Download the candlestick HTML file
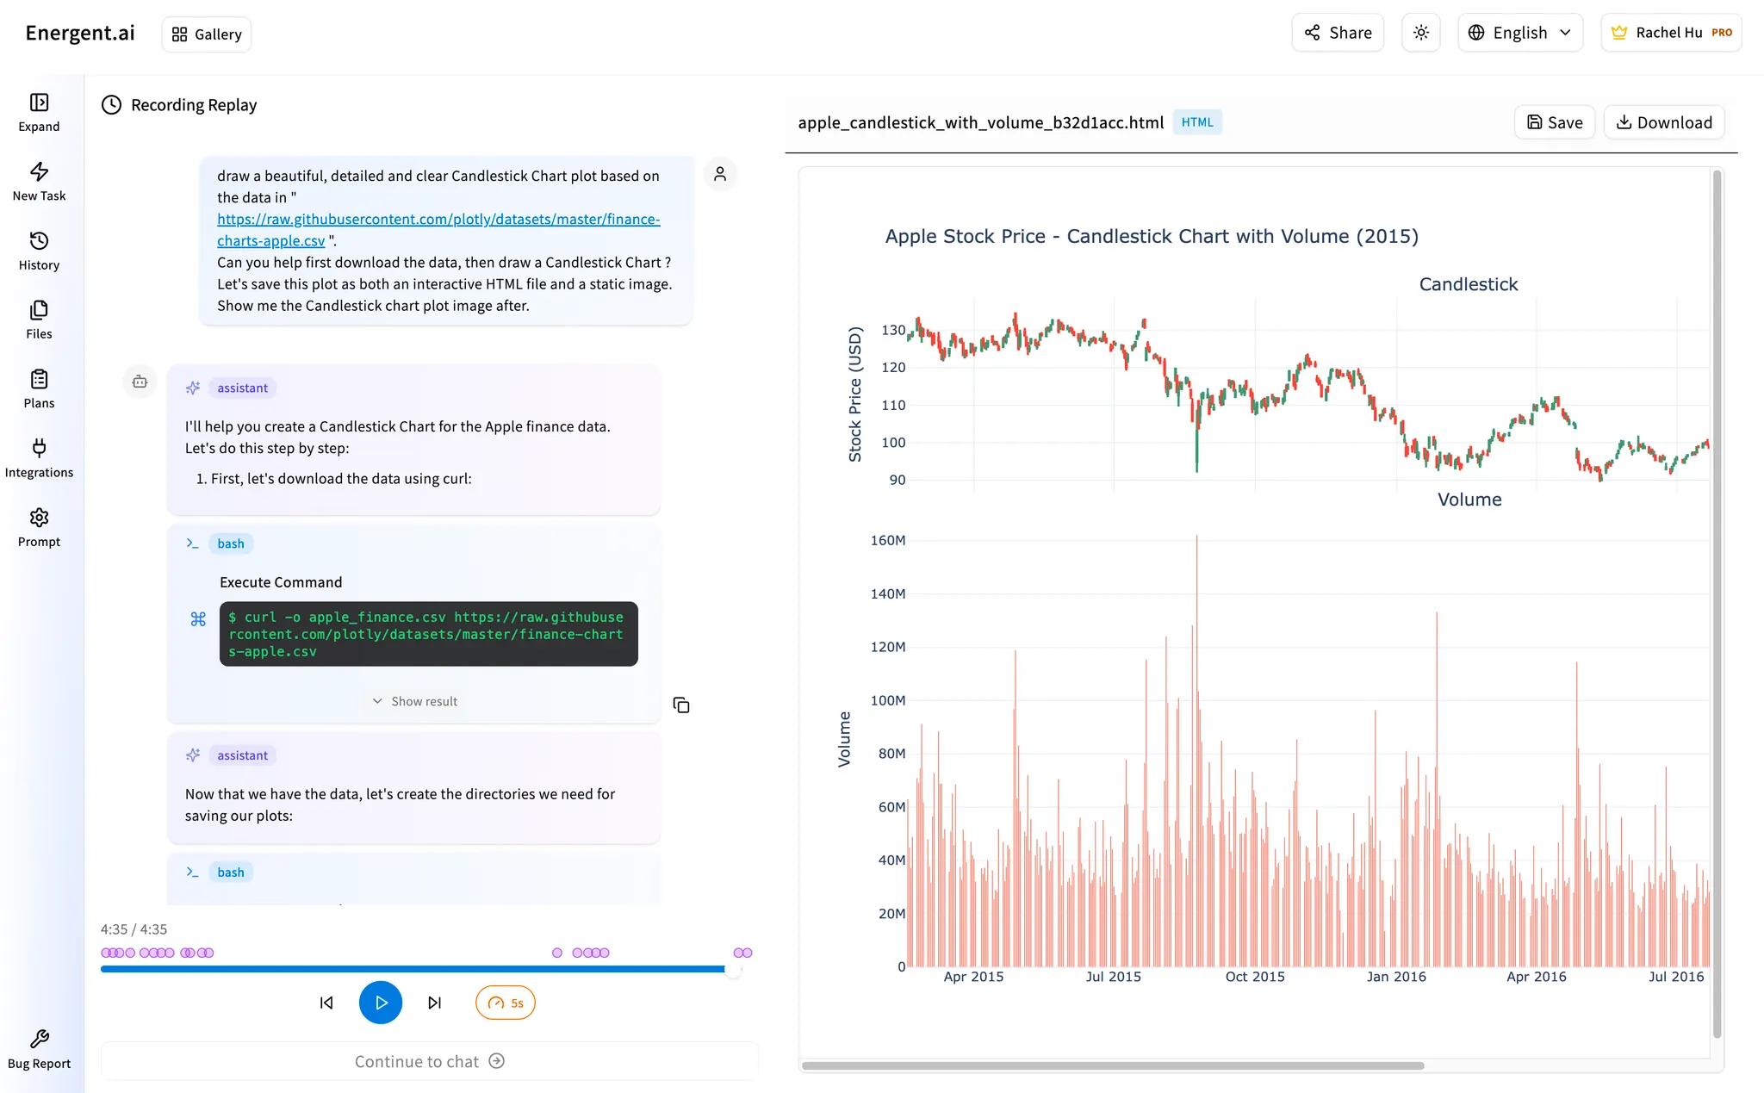 [x=1663, y=121]
